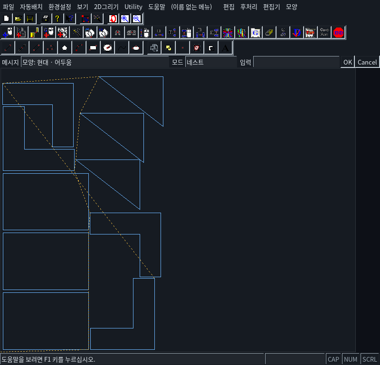Print using the printer icon
Viewport: 380px width, 365px height.
point(46,19)
